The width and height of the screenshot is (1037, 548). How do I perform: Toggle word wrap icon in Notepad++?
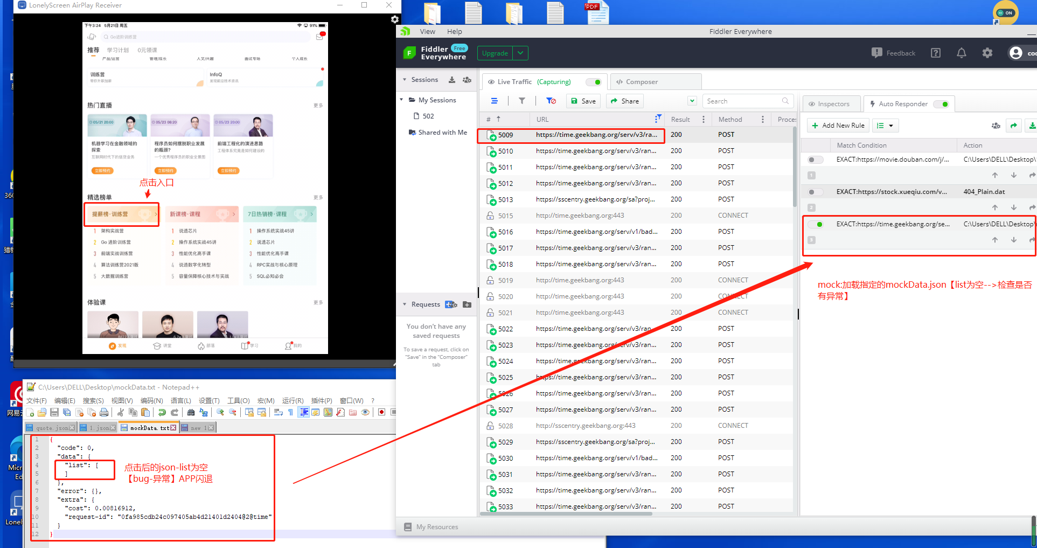point(279,412)
